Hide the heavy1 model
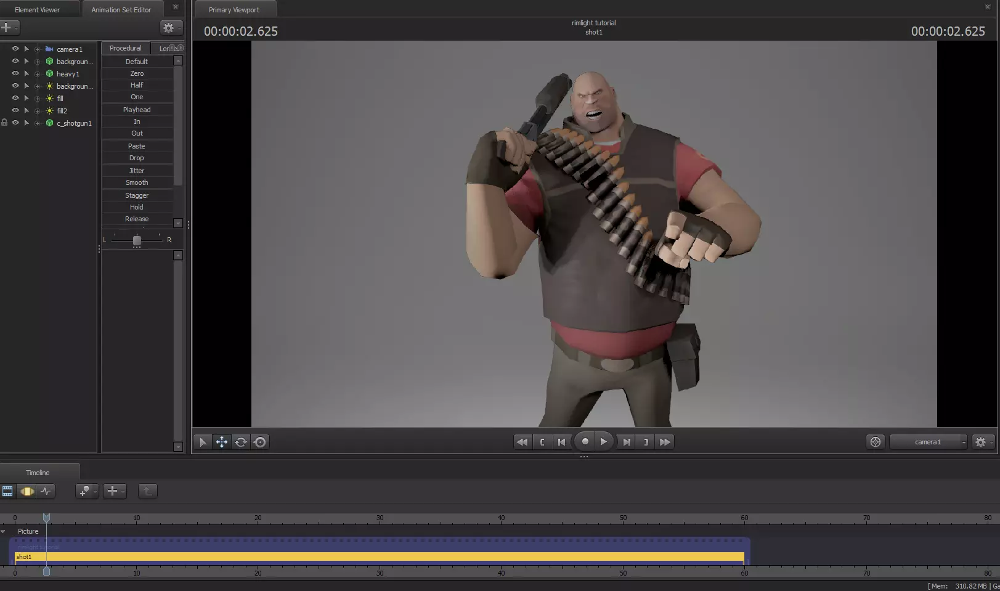Image resolution: width=1000 pixels, height=591 pixels. click(x=15, y=73)
